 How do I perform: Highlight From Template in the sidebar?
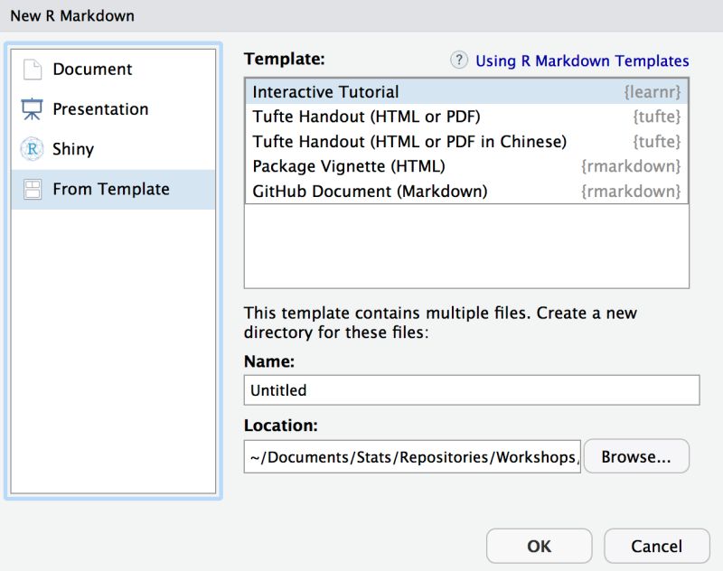pos(111,189)
